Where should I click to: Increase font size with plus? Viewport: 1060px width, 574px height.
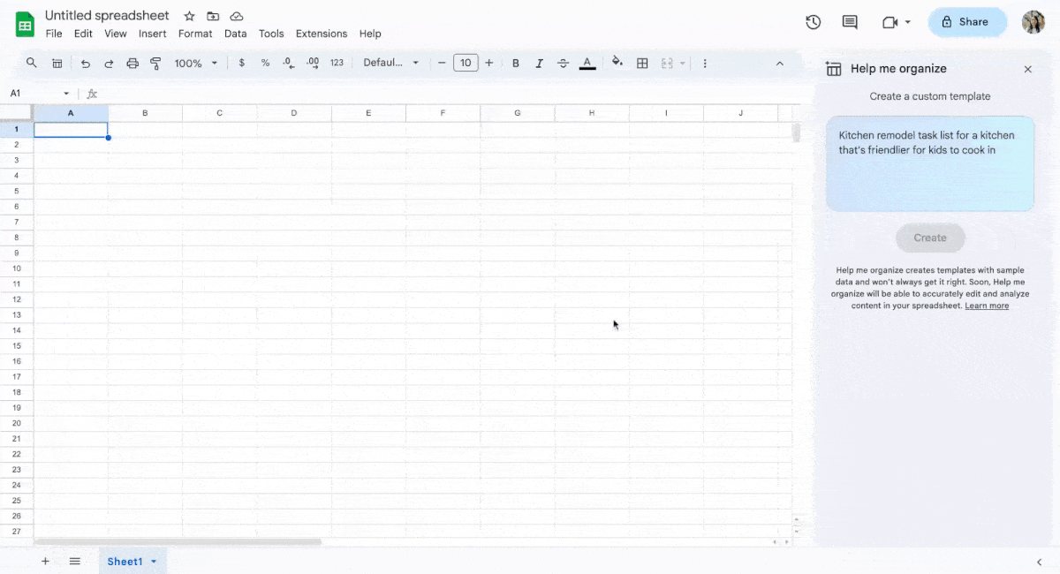(x=489, y=63)
